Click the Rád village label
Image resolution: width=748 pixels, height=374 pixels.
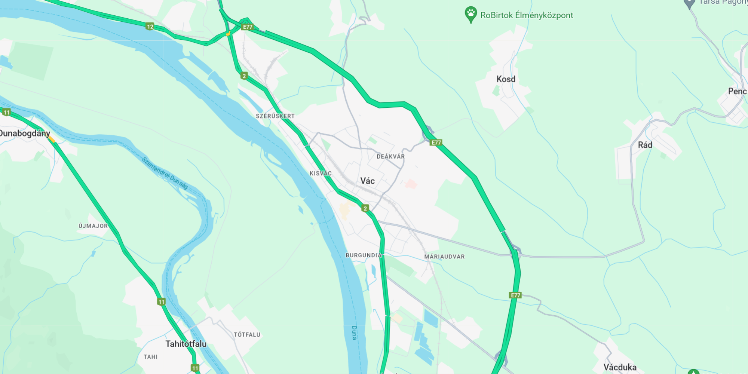click(x=645, y=145)
